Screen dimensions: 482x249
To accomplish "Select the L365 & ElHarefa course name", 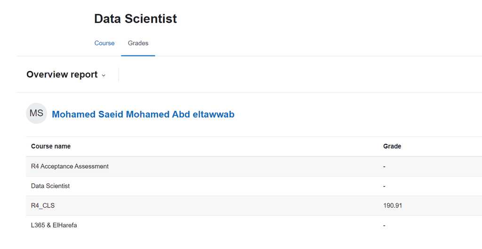I will [54, 225].
